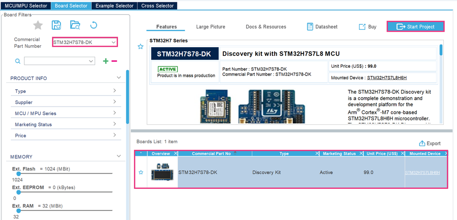Click the save search icon
457x220 pixels.
56,25
